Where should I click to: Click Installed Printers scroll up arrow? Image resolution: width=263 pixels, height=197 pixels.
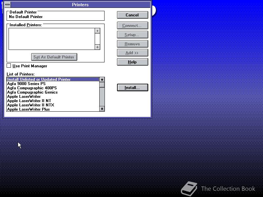[x=97, y=31]
